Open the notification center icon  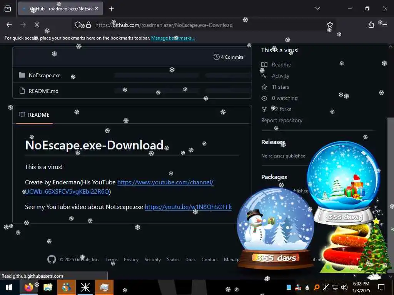click(x=381, y=287)
